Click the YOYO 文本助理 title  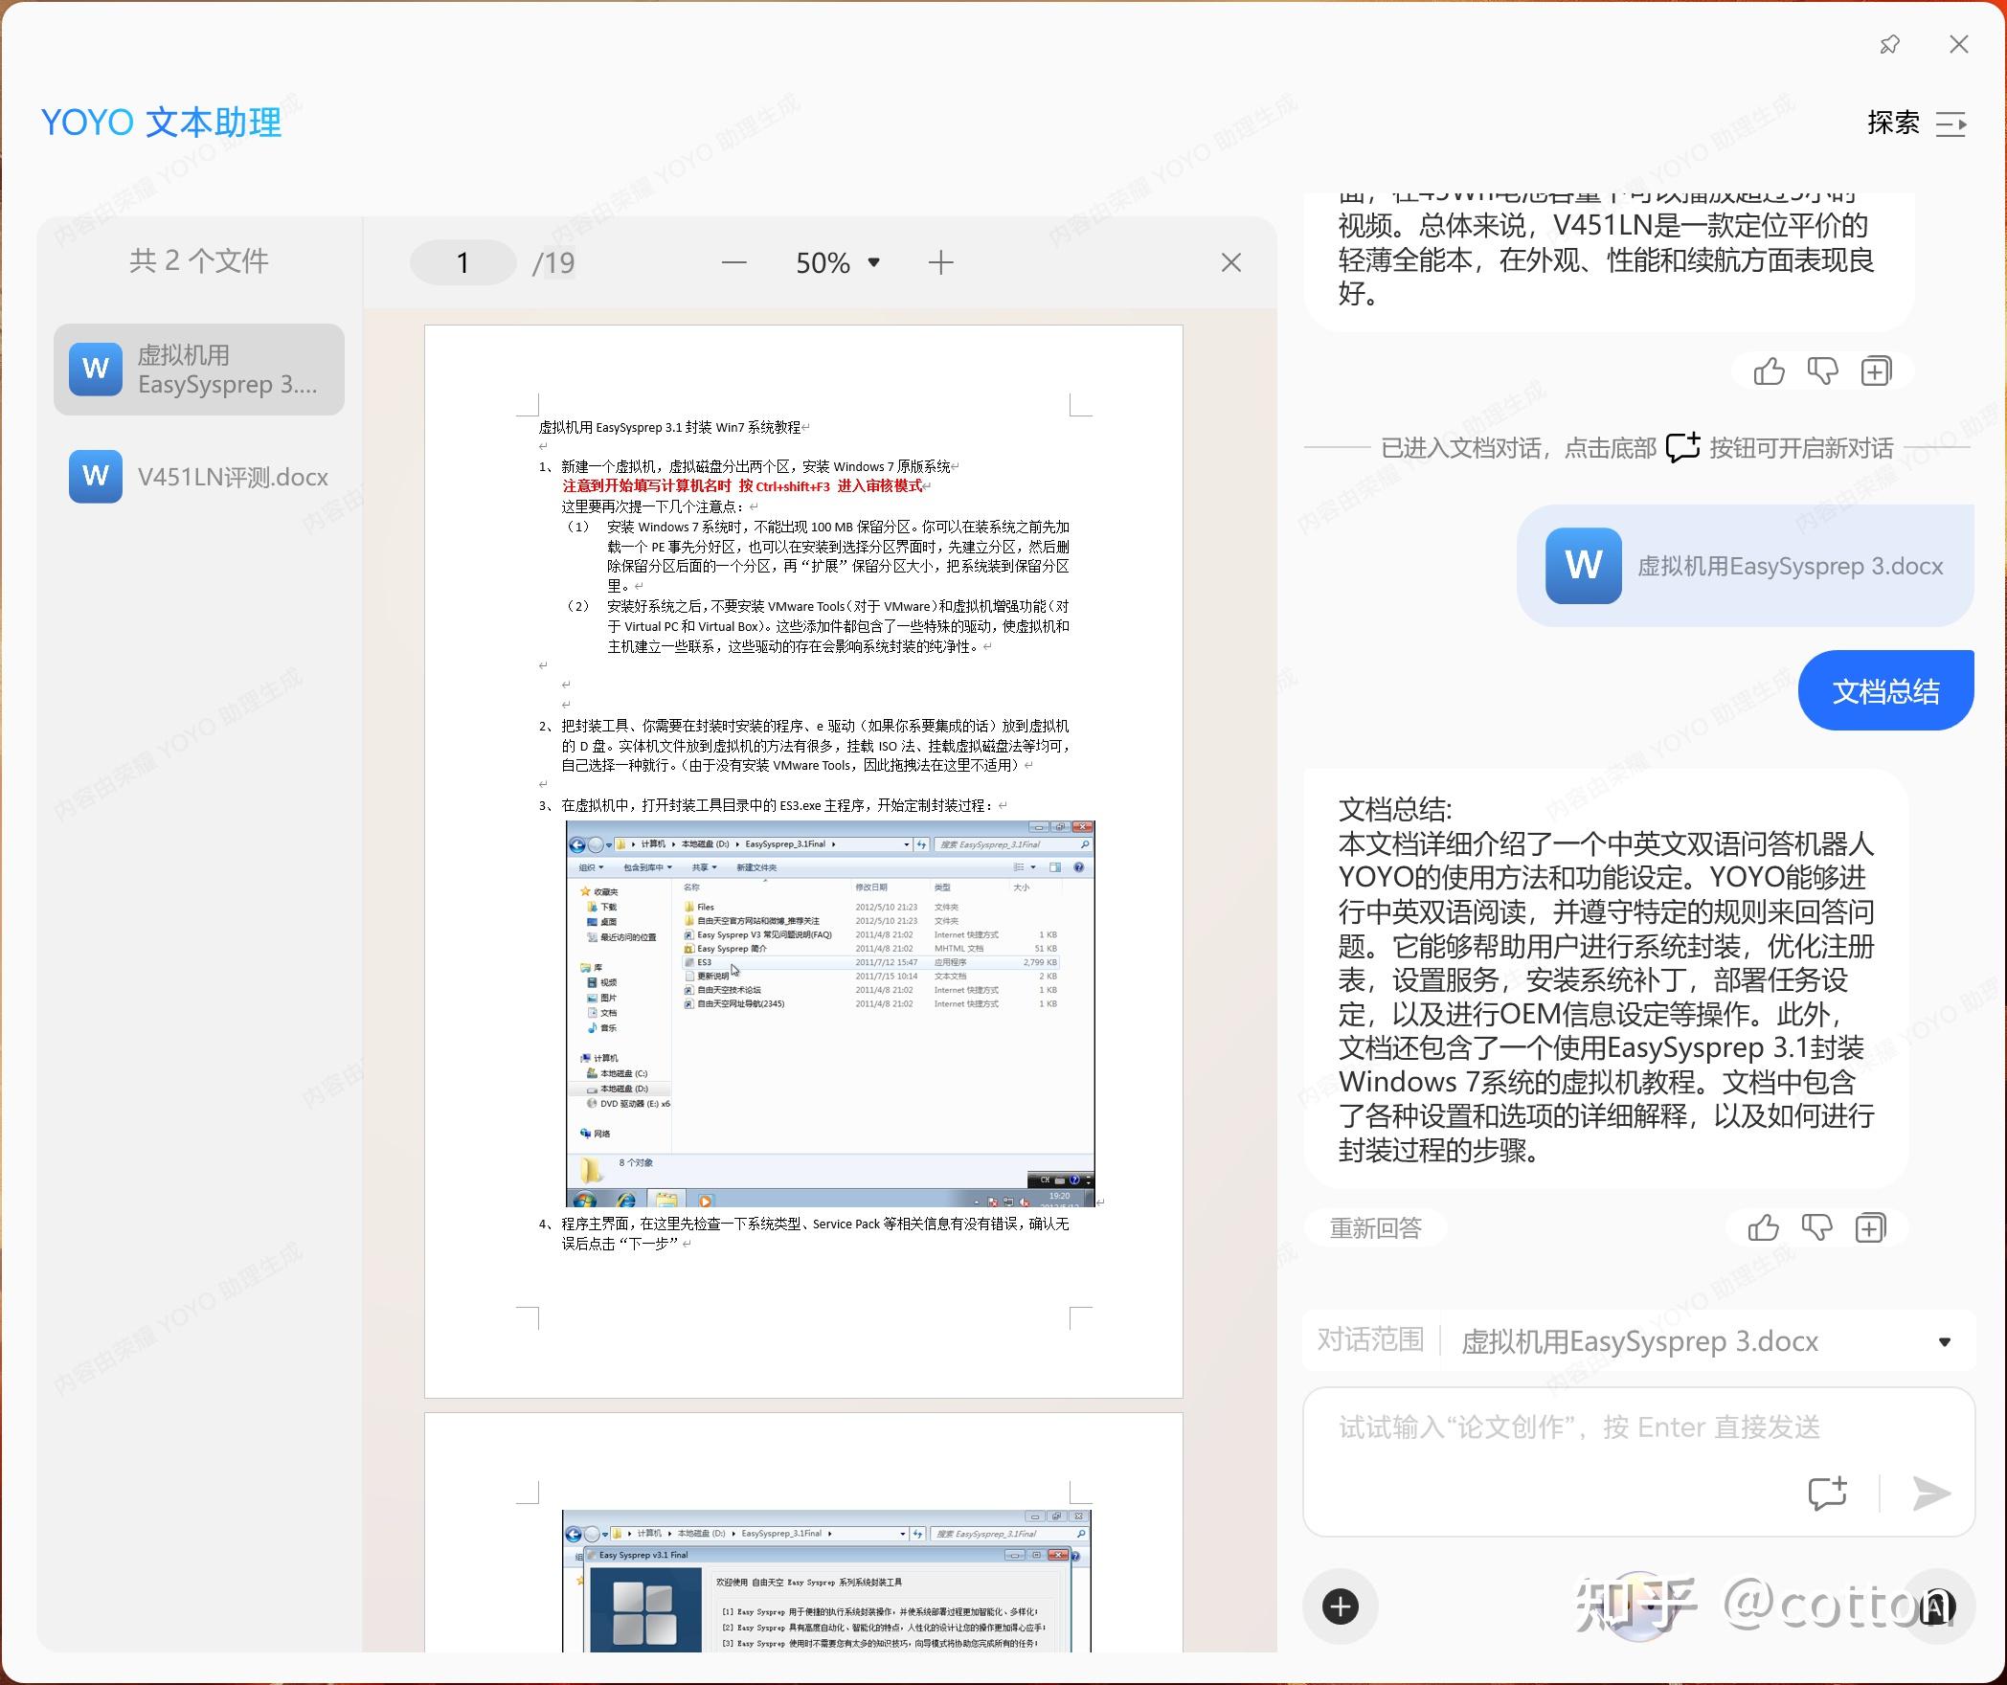(x=161, y=123)
